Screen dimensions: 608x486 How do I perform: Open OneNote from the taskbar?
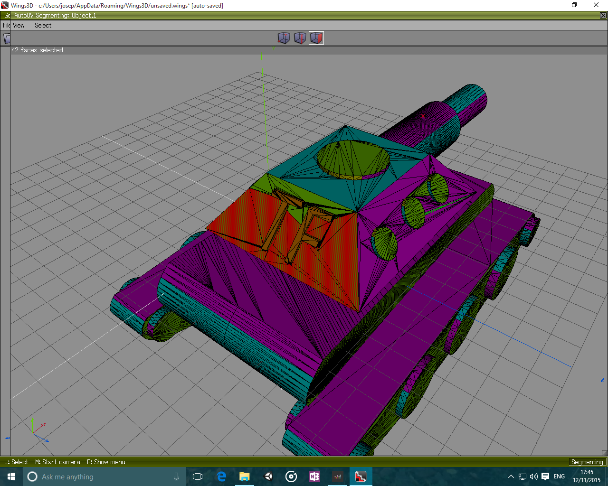[x=314, y=477]
